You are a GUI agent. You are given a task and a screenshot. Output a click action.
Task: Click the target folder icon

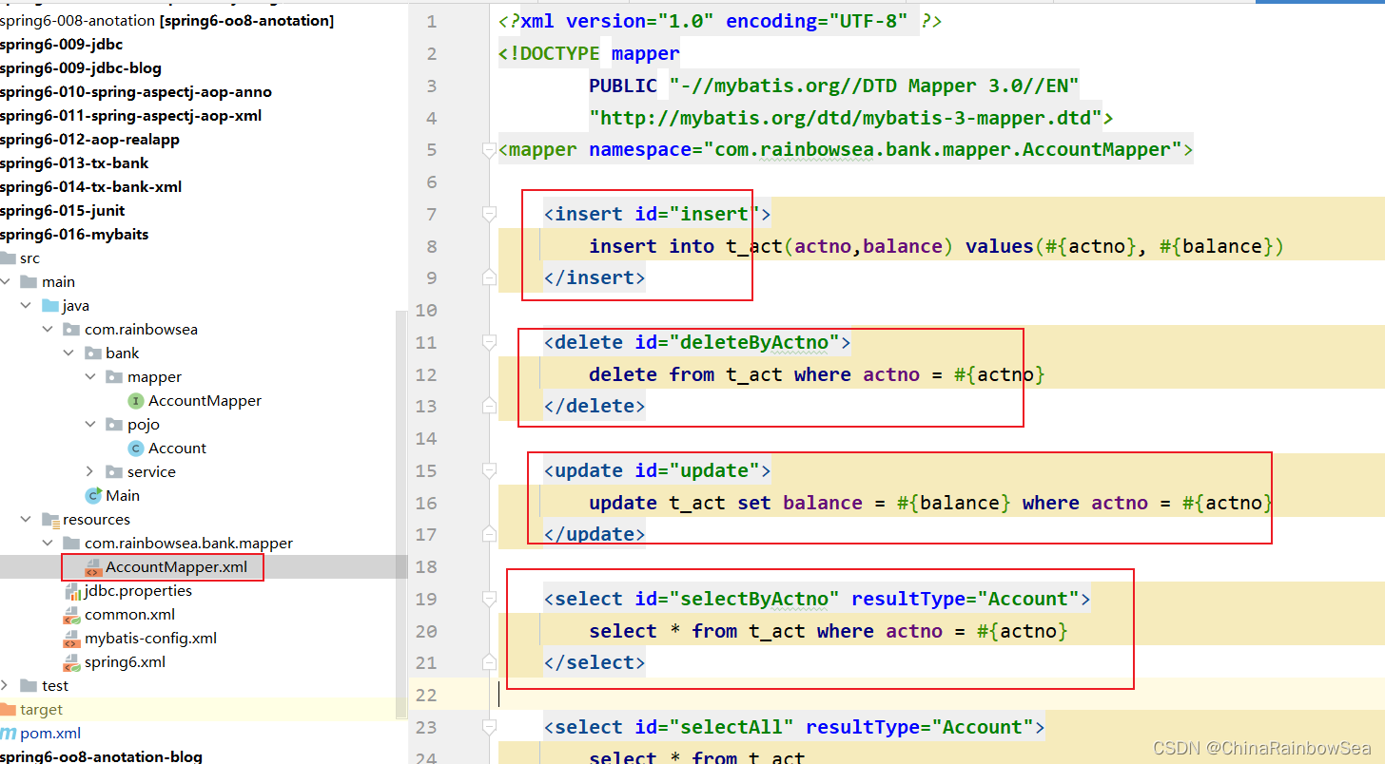(9, 710)
